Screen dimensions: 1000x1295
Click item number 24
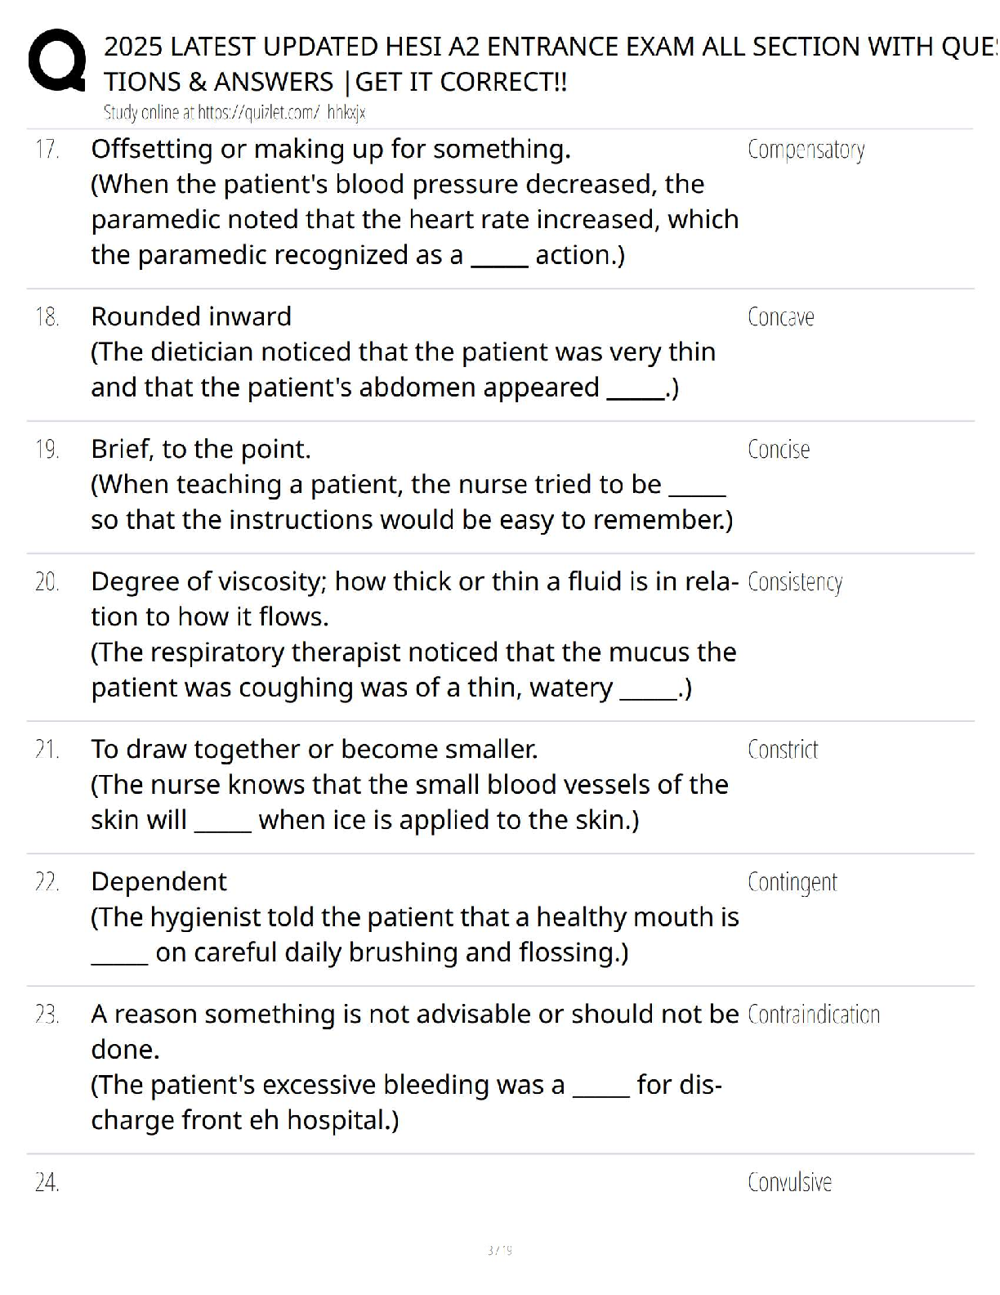[47, 1182]
